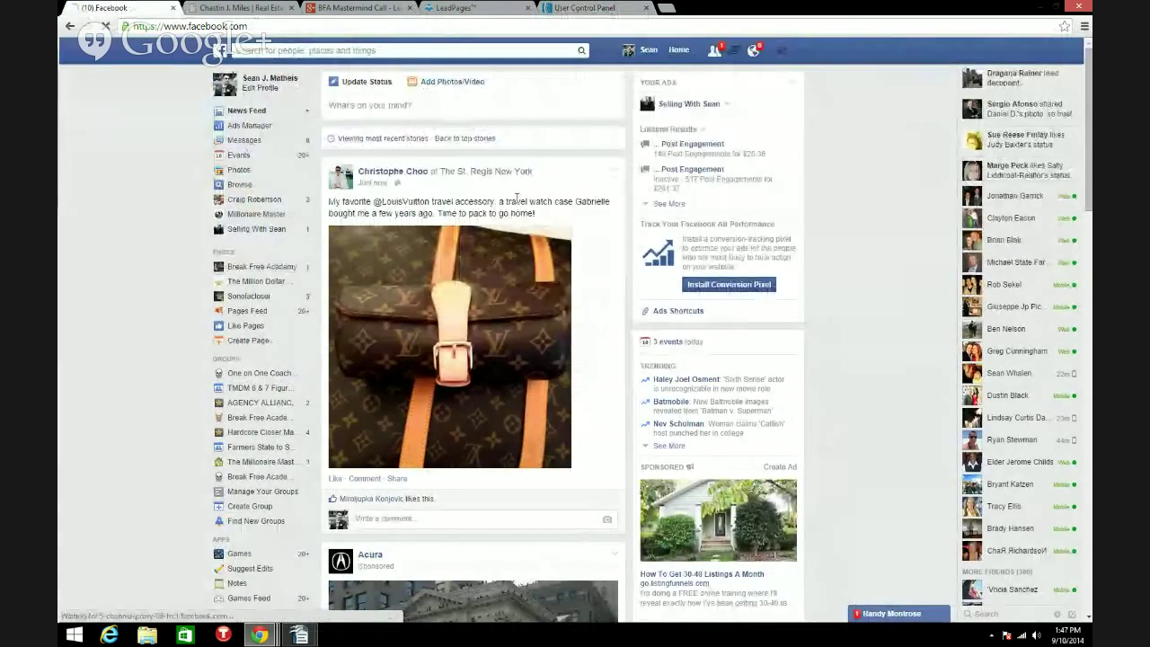Viewport: 1150px width, 647px height.
Task: Open the Louis Vuitton bag photo
Action: pyautogui.click(x=449, y=347)
